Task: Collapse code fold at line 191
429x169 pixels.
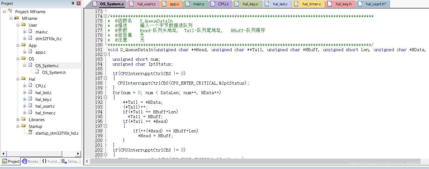Action: [105, 97]
